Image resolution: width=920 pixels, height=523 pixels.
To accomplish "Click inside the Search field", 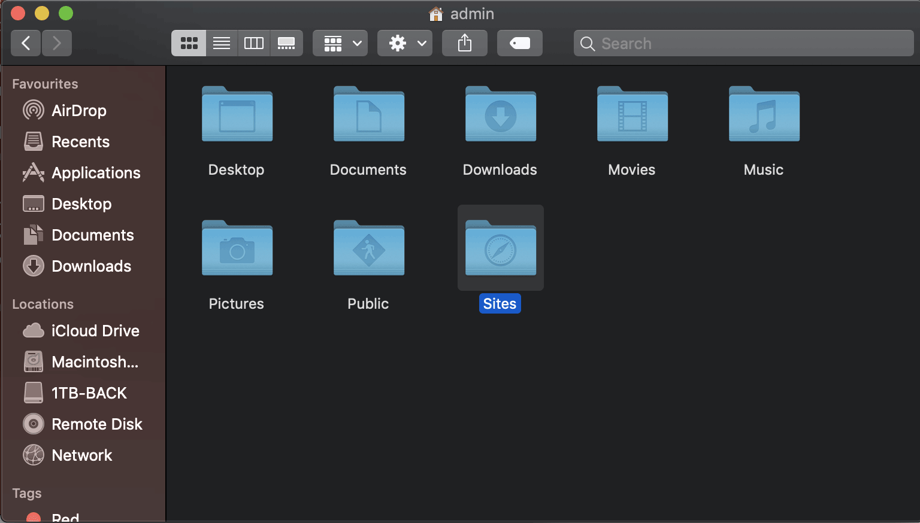I will 743,43.
